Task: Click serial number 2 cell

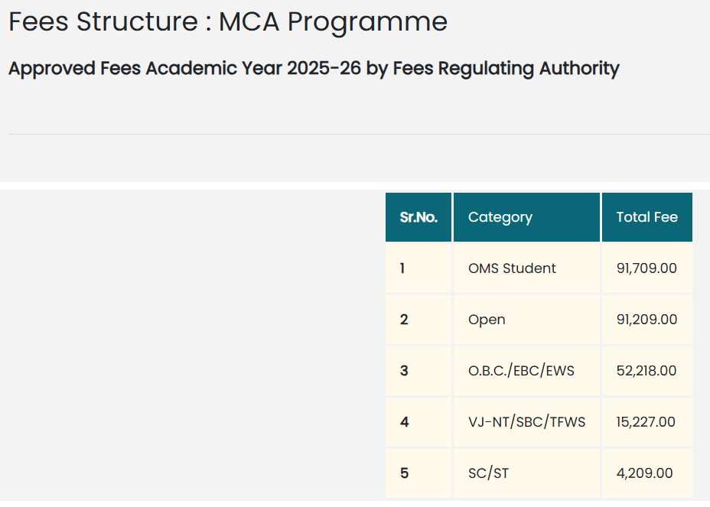Action: 419,320
